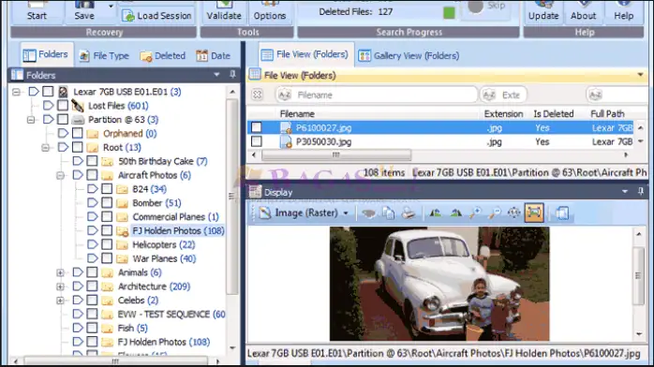This screenshot has height=367, width=654.
Task: Clear the filename filter with X icon
Action: 257,95
